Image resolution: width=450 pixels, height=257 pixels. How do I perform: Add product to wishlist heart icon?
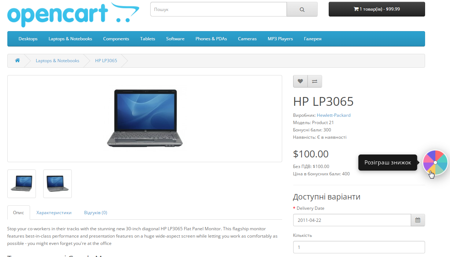point(300,81)
